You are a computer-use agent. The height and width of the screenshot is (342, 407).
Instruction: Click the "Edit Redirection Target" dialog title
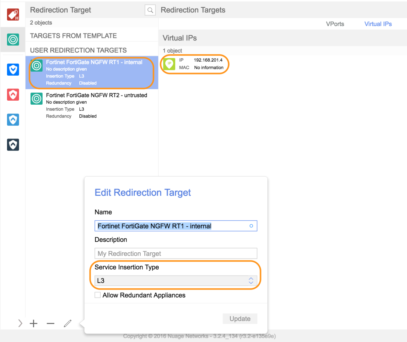(143, 192)
